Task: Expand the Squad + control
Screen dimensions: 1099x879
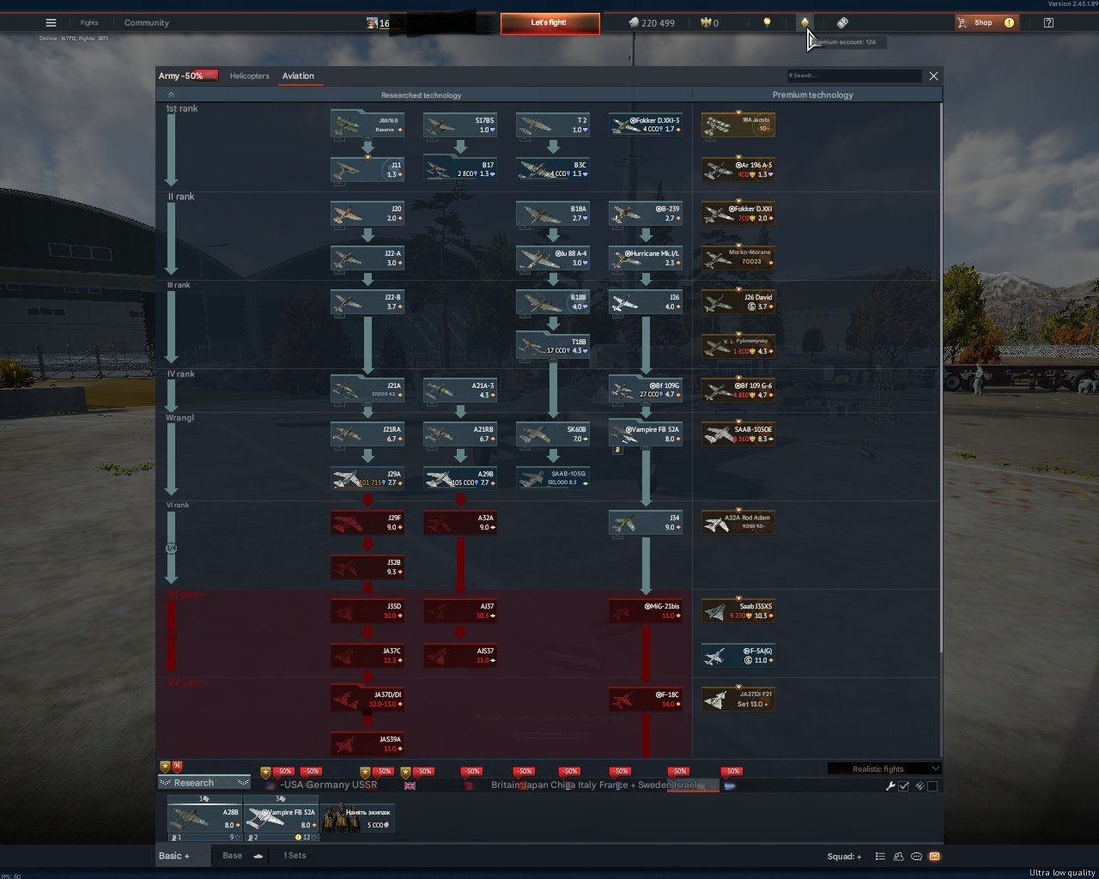Action: click(844, 856)
